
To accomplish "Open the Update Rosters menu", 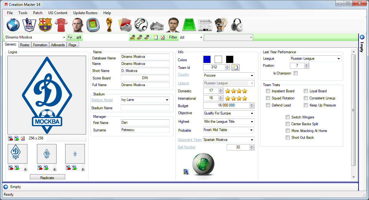I will [x=85, y=13].
